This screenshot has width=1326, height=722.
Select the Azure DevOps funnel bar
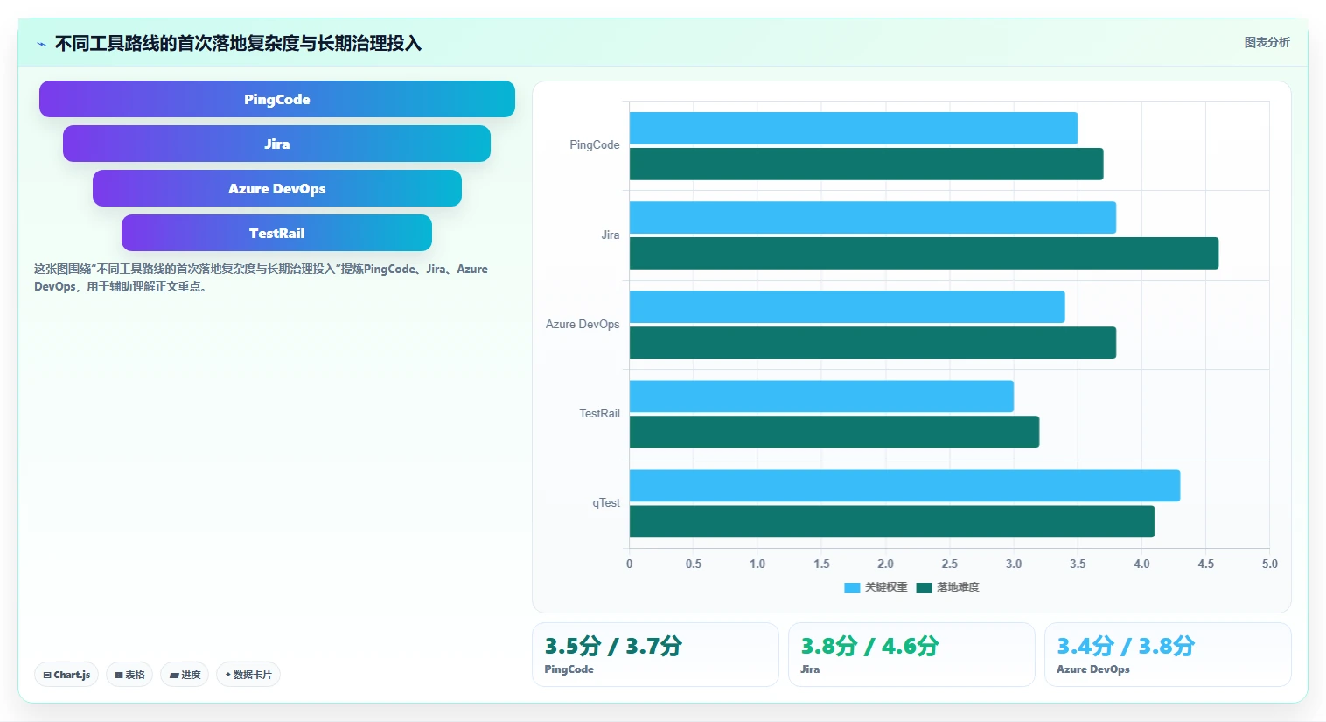coord(276,188)
